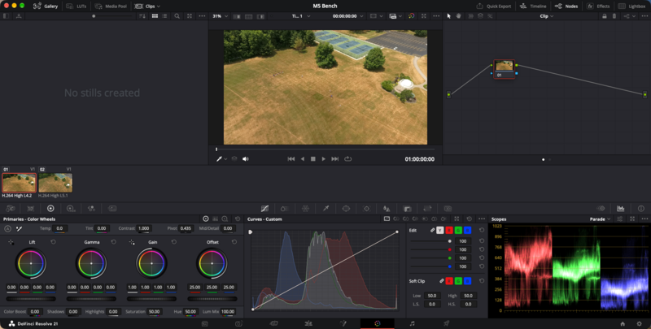Toggle the red curve channel in Edit

(x=449, y=231)
